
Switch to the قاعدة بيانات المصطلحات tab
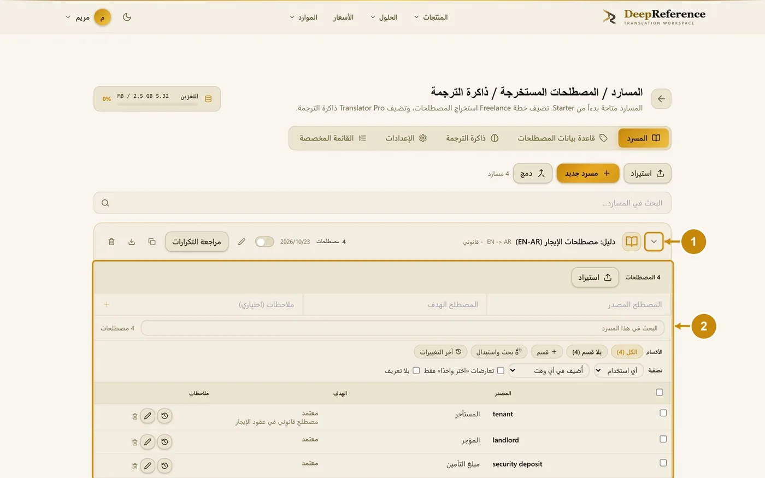(x=563, y=138)
